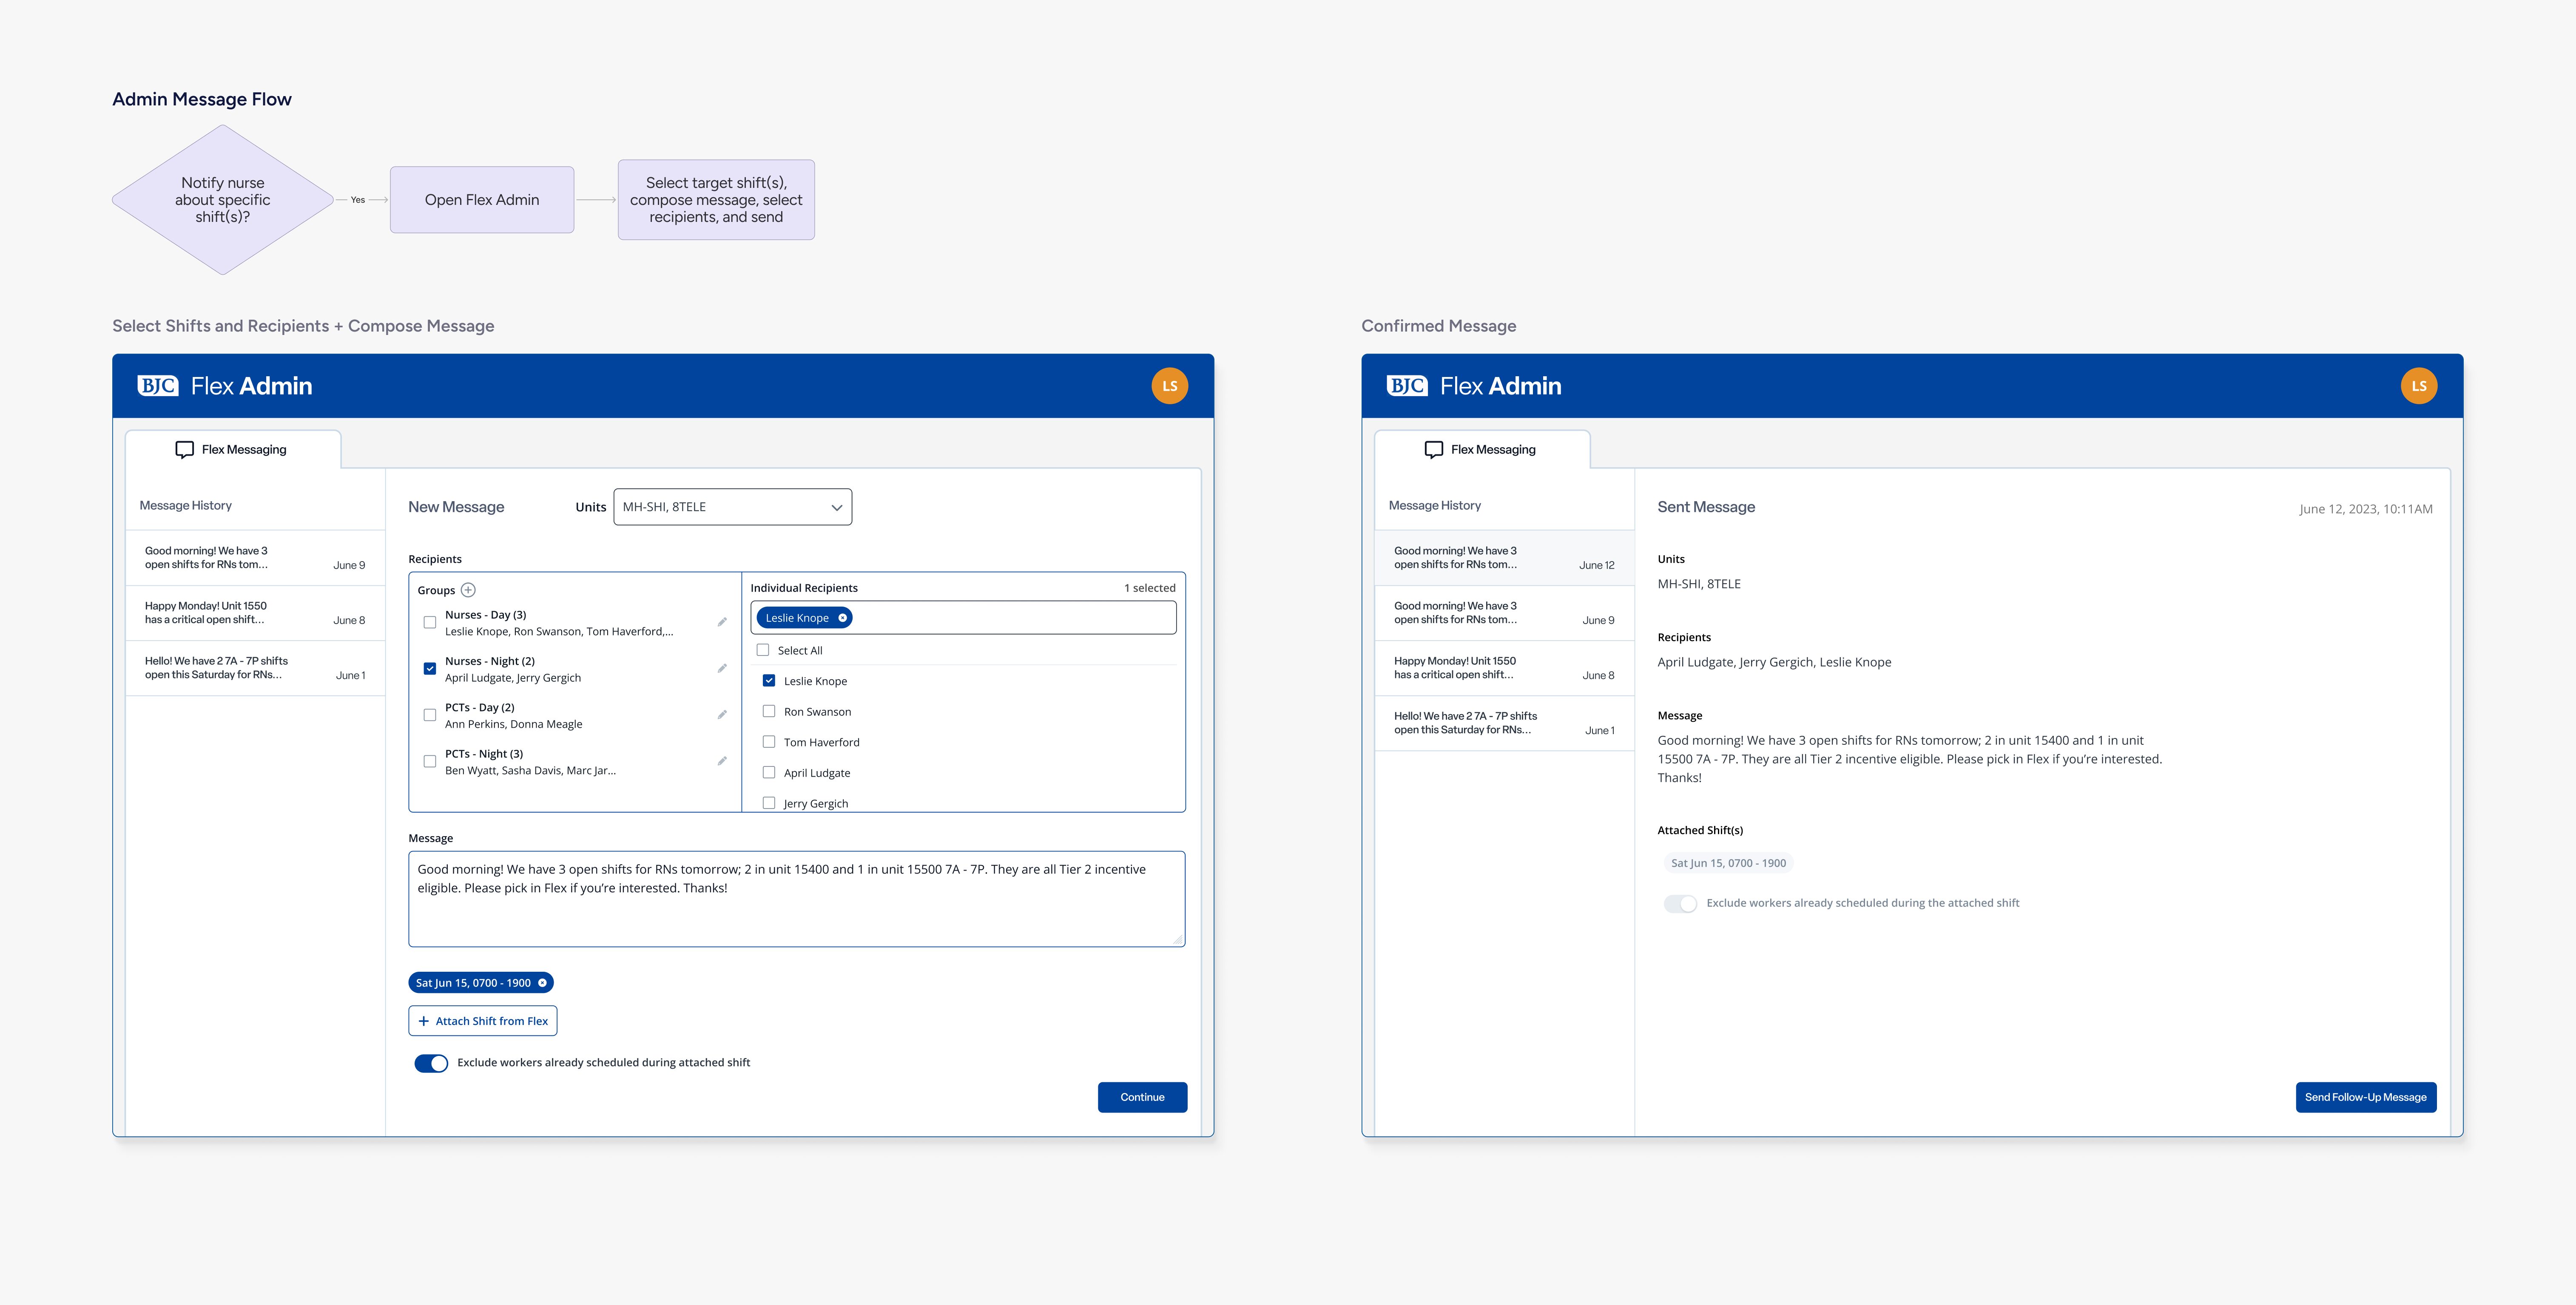
Task: Check the Ron Swanson recipient checkbox
Action: 769,711
